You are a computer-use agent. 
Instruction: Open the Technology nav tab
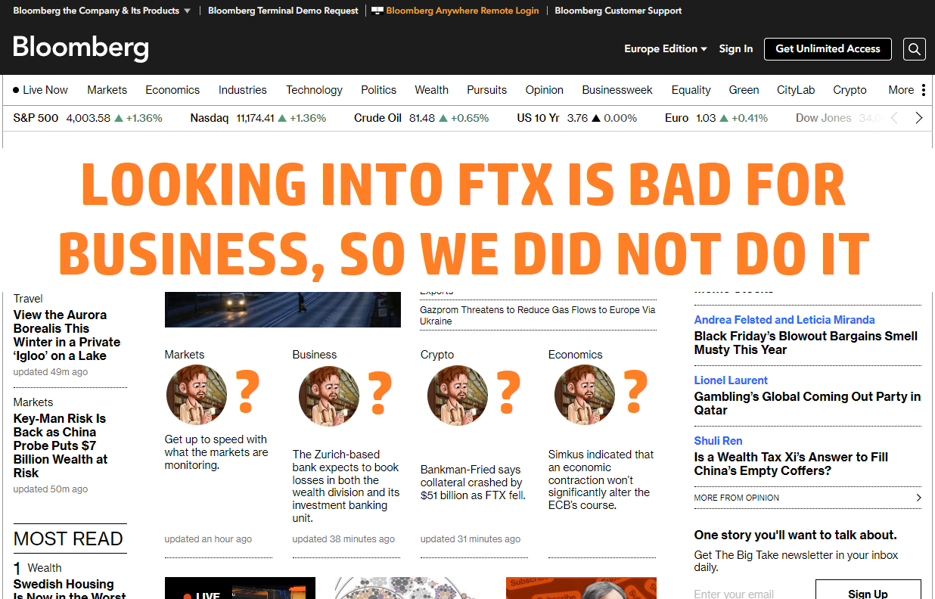[314, 90]
